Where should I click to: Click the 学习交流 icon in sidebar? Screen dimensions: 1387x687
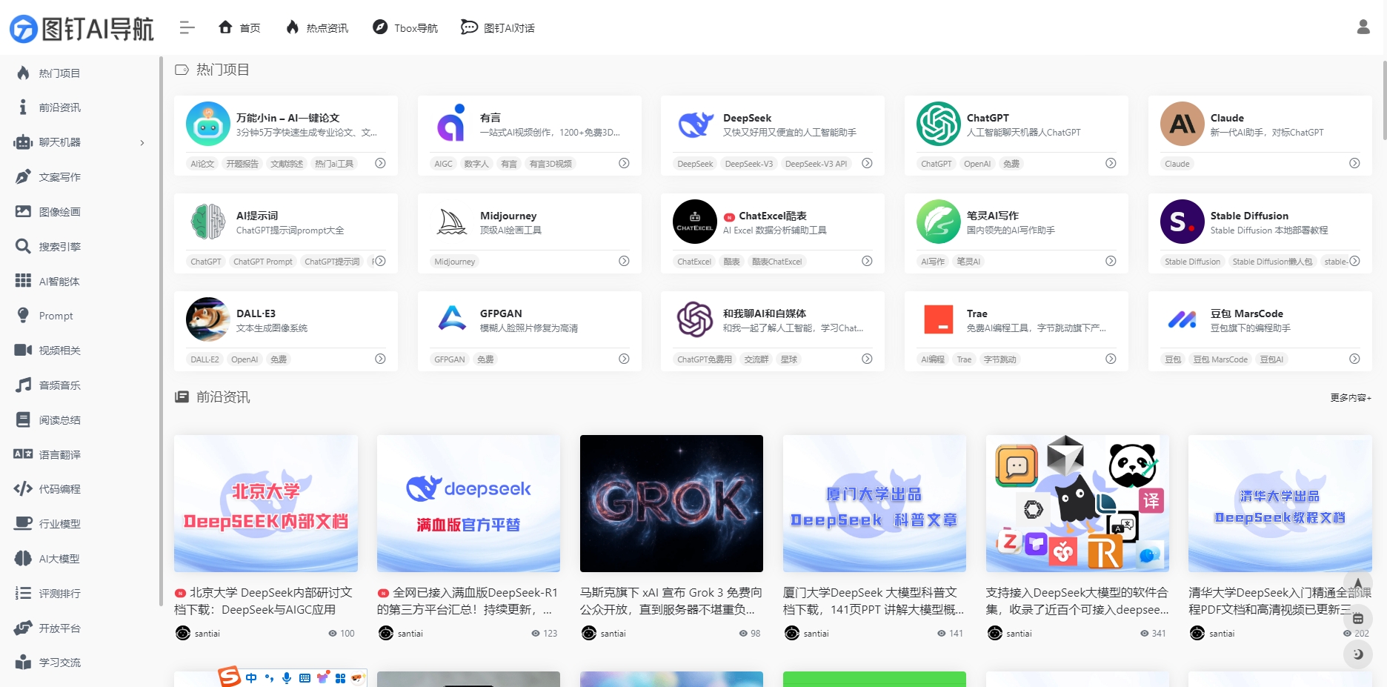pyautogui.click(x=23, y=663)
